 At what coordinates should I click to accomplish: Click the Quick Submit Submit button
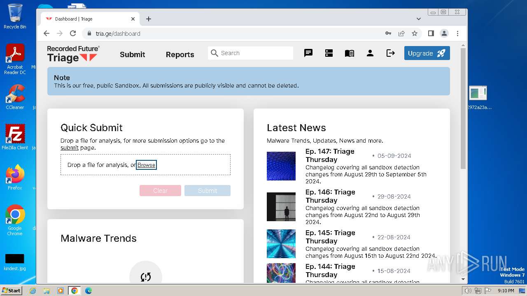(x=208, y=190)
